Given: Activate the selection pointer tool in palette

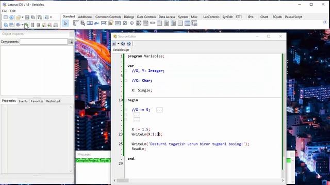Looking at the screenshot, I should (x=65, y=23).
